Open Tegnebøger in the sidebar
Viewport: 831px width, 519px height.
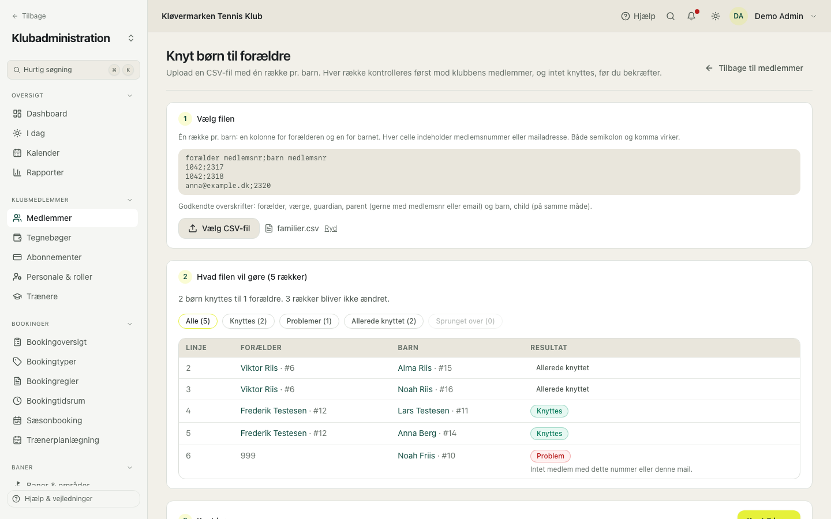point(72,238)
